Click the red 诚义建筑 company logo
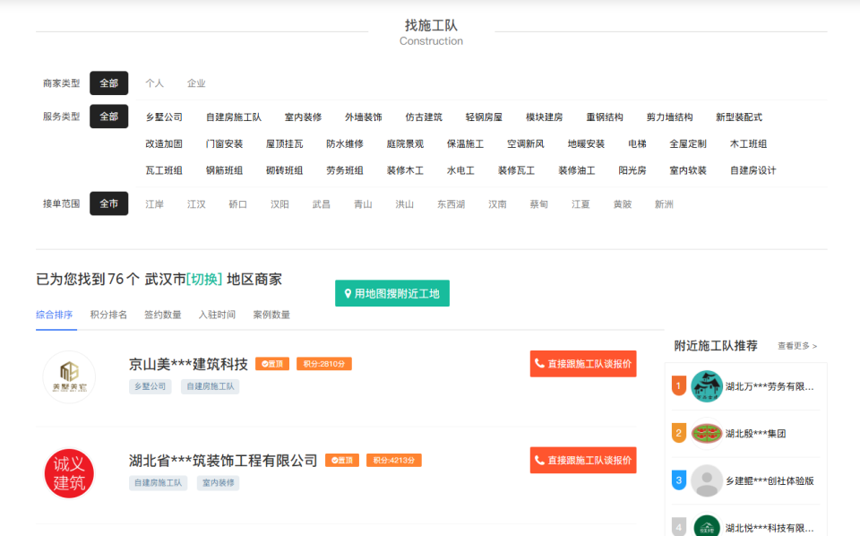The image size is (860, 536). pos(69,473)
